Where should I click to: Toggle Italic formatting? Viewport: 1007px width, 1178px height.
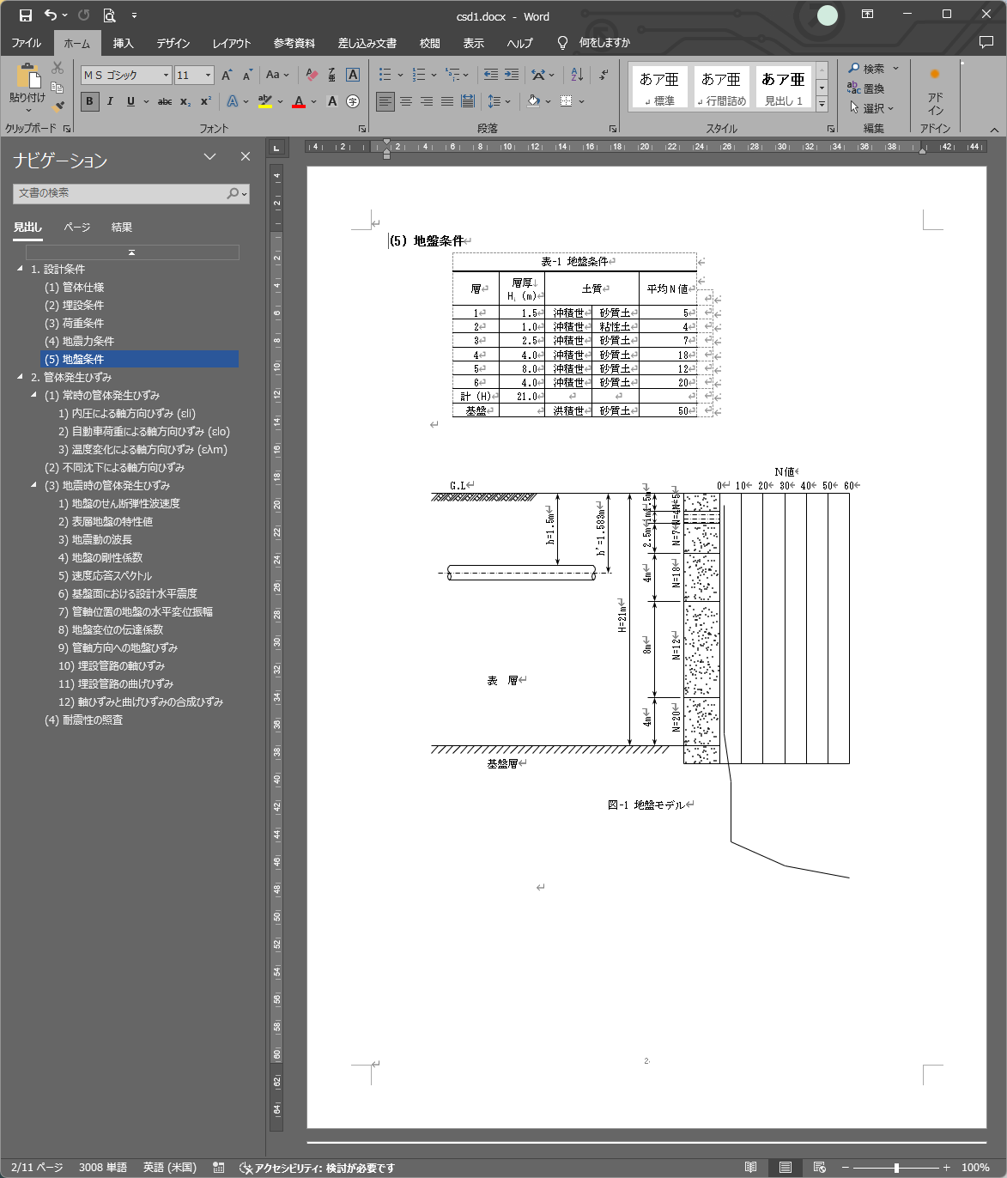click(110, 101)
